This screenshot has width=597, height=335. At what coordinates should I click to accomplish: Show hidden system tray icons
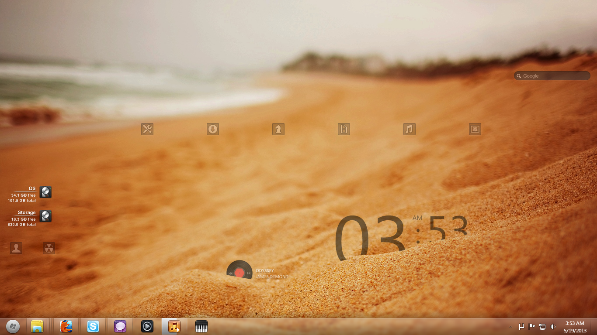coord(510,327)
